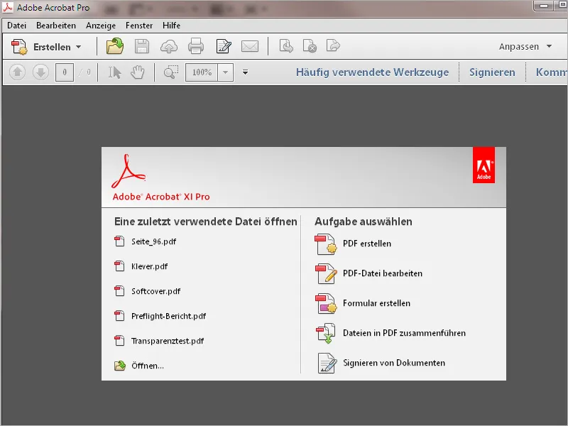The image size is (568, 426).
Task: Choose Formular erstellen task text
Action: tap(376, 303)
